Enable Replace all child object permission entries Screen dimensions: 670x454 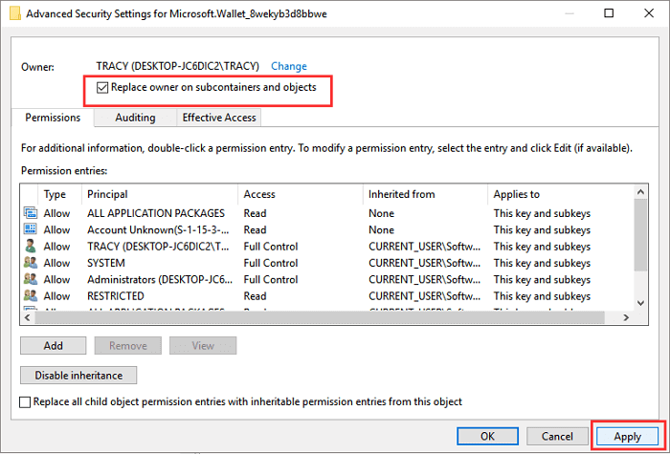26,402
